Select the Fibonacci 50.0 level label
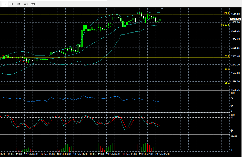The width and height of the screenshot is (242, 157). 227,69
